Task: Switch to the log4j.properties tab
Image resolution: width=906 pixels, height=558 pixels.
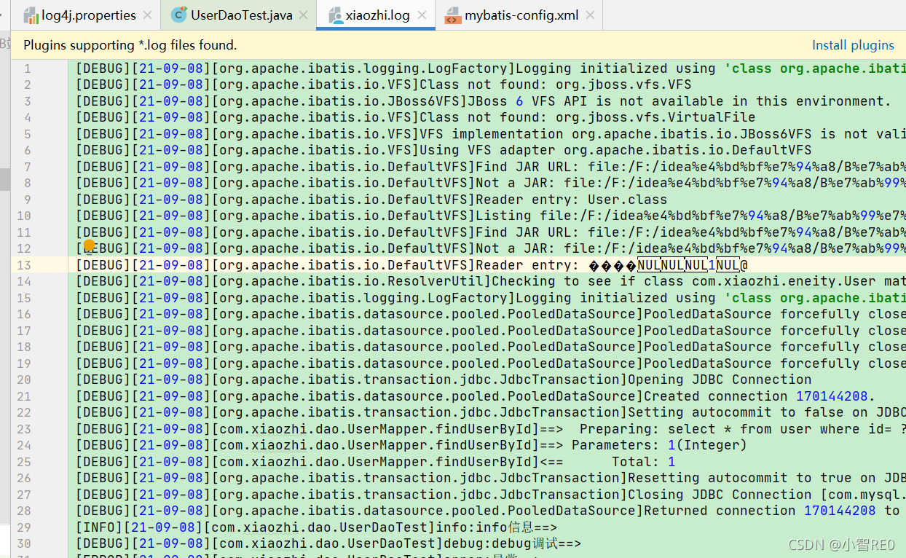Action: click(87, 15)
